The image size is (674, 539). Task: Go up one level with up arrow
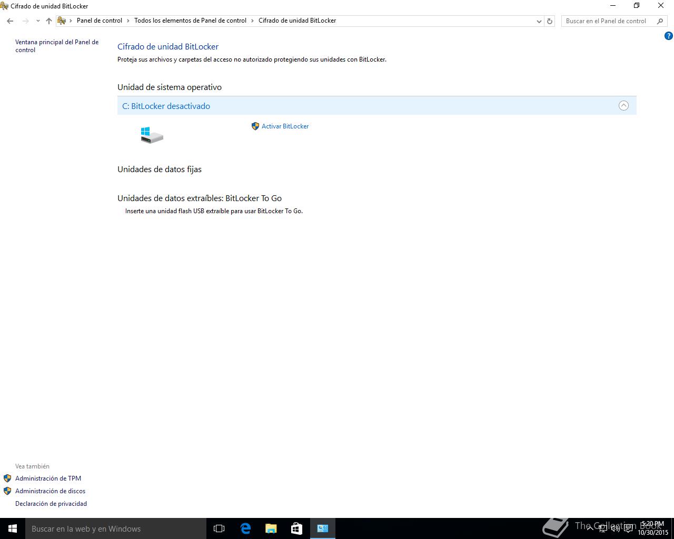49,21
